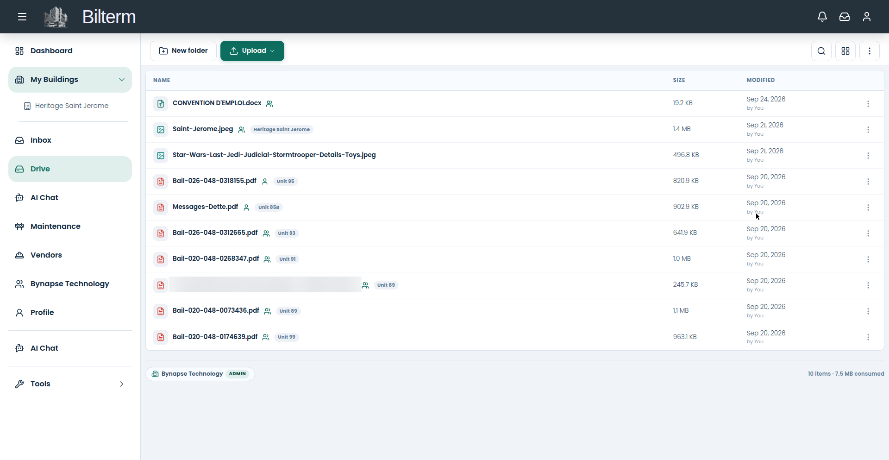Sort by NAME column header
The image size is (889, 460).
coord(162,80)
